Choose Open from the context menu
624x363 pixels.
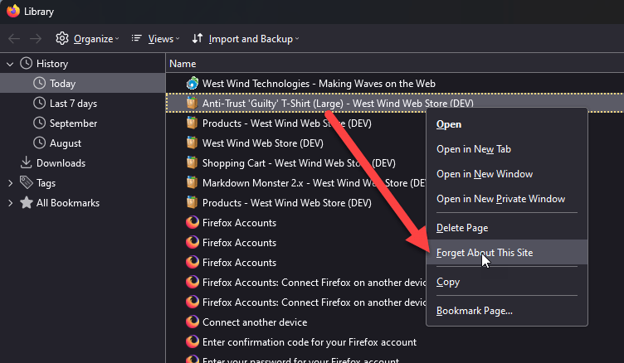507,124
